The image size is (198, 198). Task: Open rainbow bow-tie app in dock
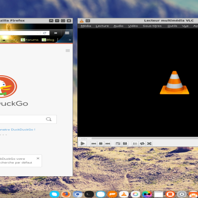[x=147, y=194]
